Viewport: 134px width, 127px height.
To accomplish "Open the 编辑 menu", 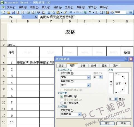I will click(23, 7).
